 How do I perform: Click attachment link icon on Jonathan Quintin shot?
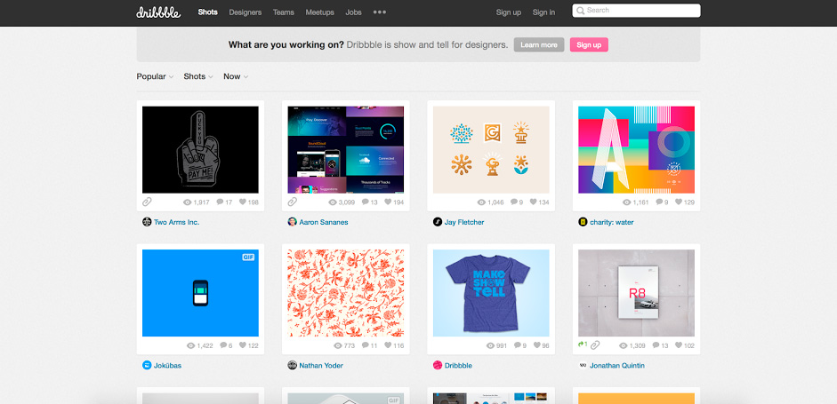pos(595,345)
